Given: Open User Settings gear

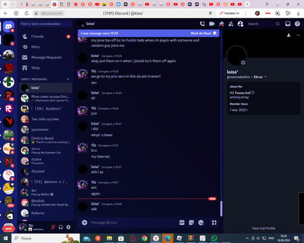Looking at the screenshot, I should tap(69, 227).
